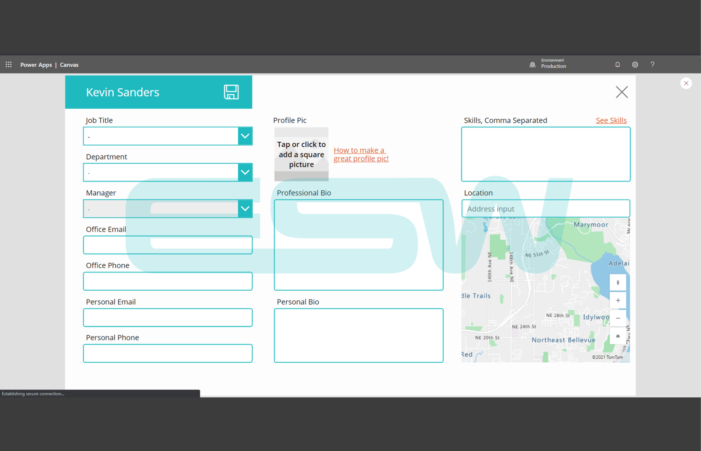This screenshot has width=701, height=451.
Task: Select the Canvas label in the header
Action: pyautogui.click(x=69, y=65)
